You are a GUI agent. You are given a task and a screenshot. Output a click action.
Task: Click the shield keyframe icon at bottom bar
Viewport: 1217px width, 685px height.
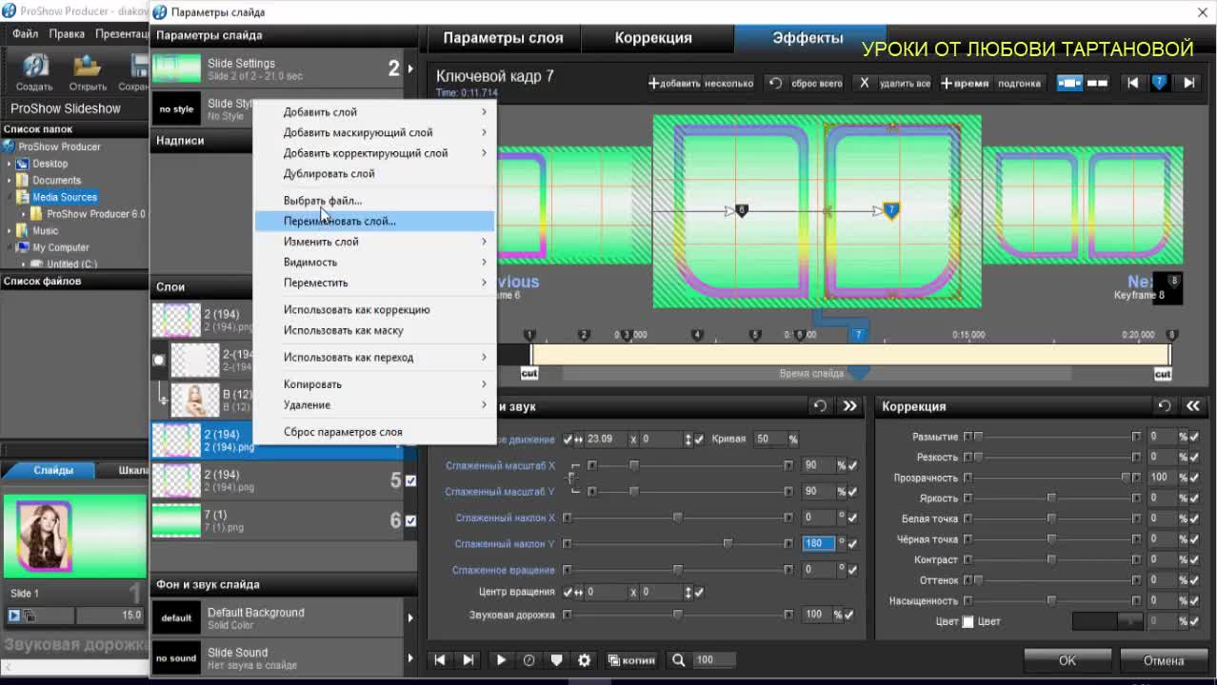click(557, 660)
